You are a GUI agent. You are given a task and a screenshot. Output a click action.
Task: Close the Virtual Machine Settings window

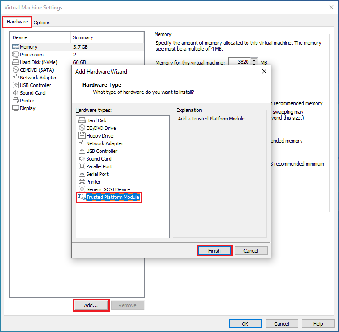(x=331, y=7)
